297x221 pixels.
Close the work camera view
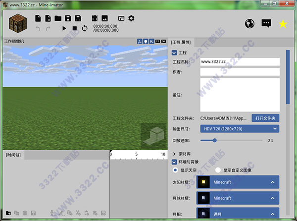[164, 41]
